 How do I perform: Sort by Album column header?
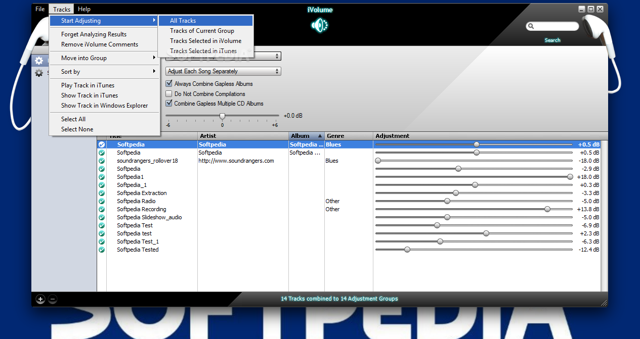coord(307,136)
